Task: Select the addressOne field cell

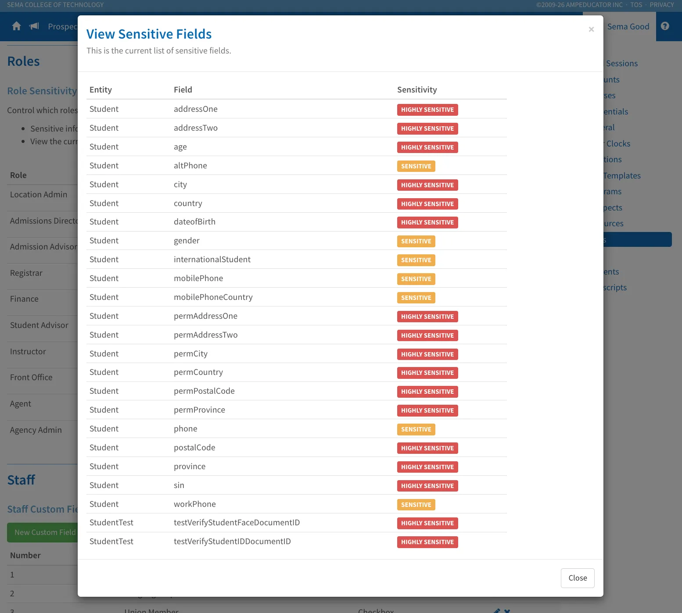Action: [196, 109]
